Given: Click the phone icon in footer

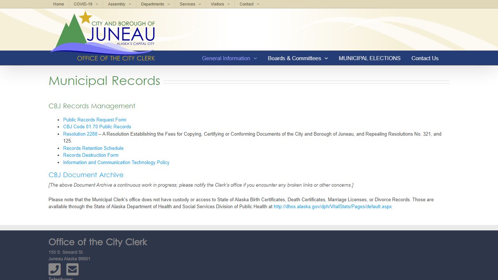Looking at the screenshot, I should coord(55,269).
